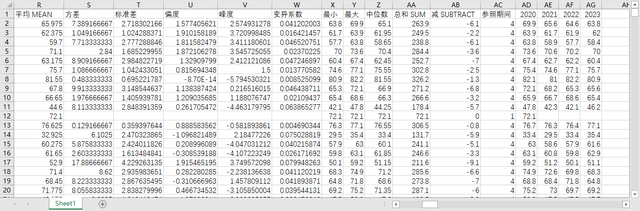Select the kurtosis cell showing 1.5
This screenshot has width=640, height=211.
pyautogui.click(x=244, y=70)
